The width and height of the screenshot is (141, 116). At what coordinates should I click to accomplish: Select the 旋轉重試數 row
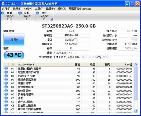click(69, 91)
